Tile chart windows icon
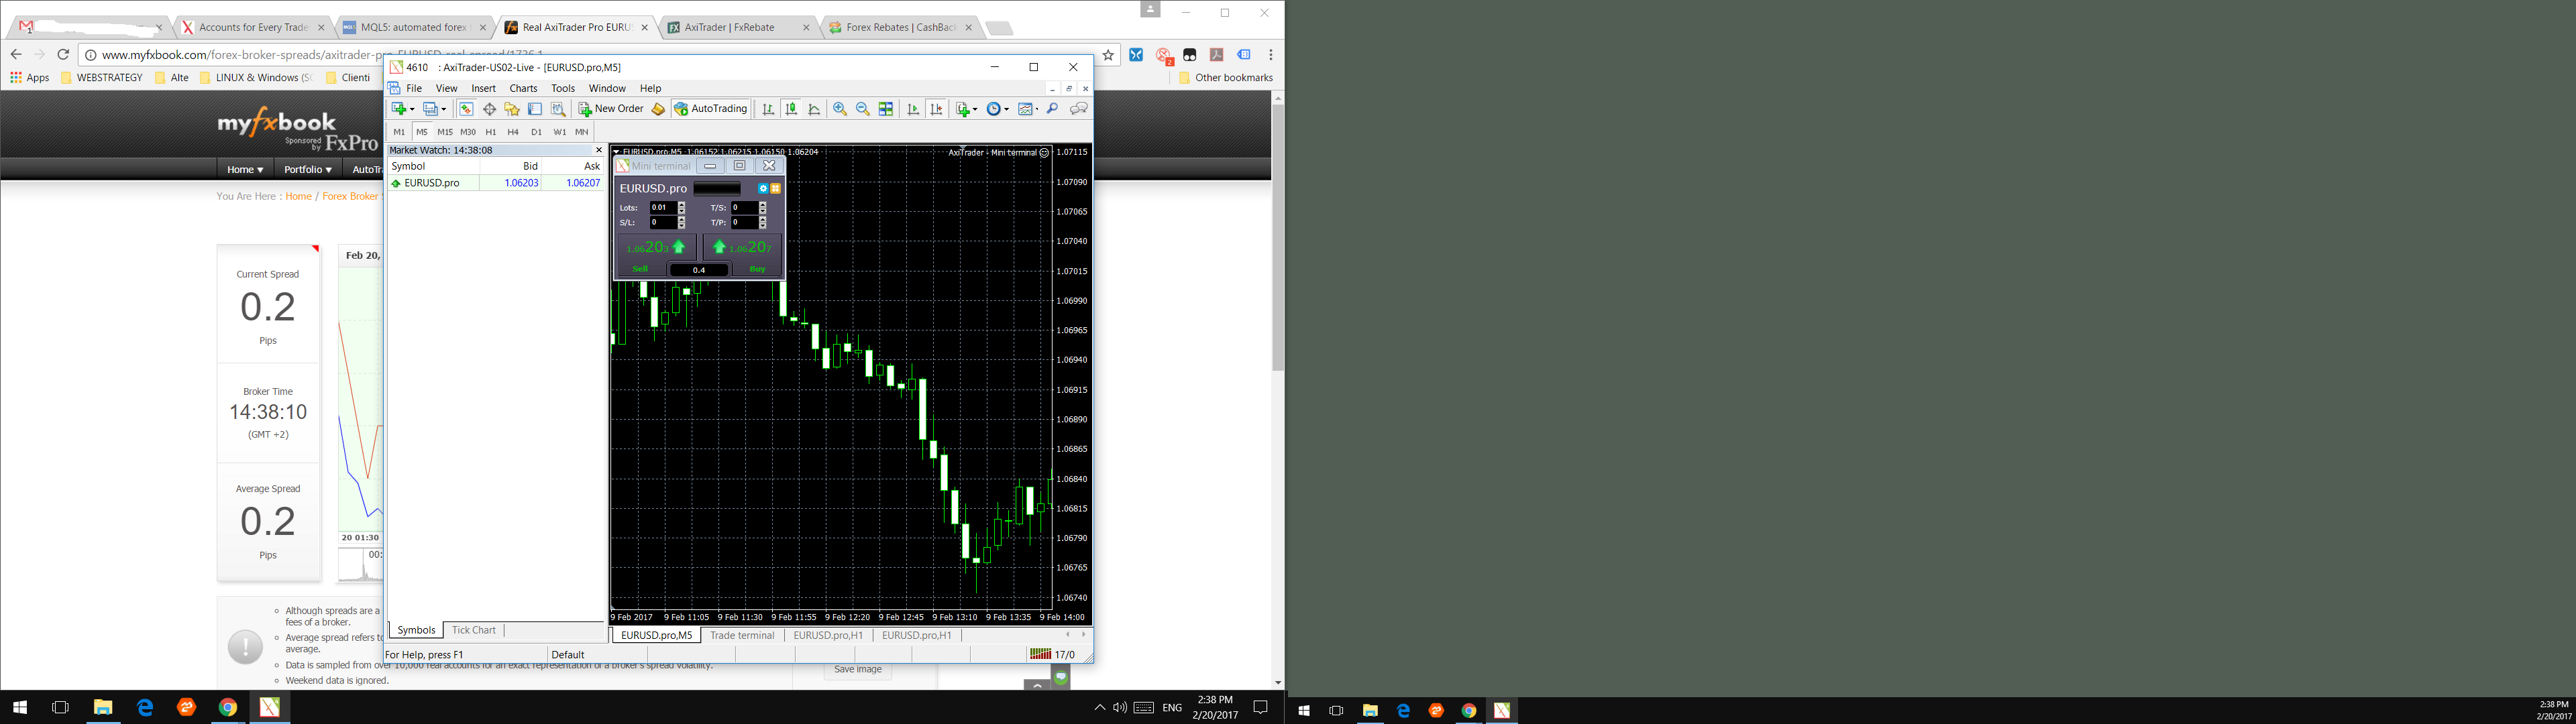 pyautogui.click(x=886, y=109)
